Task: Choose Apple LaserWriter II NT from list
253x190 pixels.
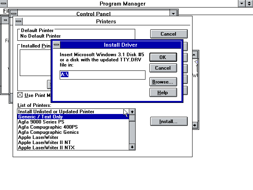Action: pos(44,142)
